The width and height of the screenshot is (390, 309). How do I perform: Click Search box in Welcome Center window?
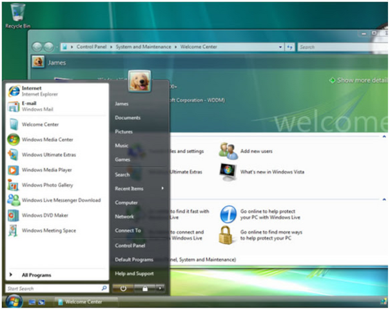pyautogui.click(x=342, y=47)
